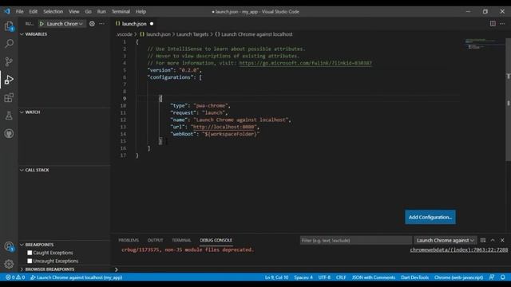Open the localhost:8080 url link
The height and width of the screenshot is (287, 511).
224,127
